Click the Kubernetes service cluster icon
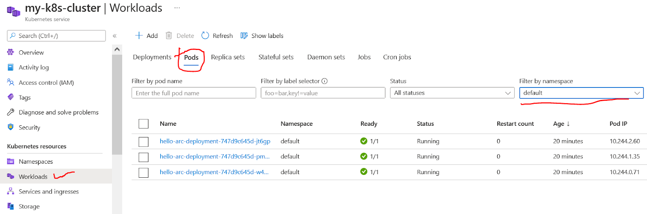The width and height of the screenshot is (647, 214). coord(13,11)
